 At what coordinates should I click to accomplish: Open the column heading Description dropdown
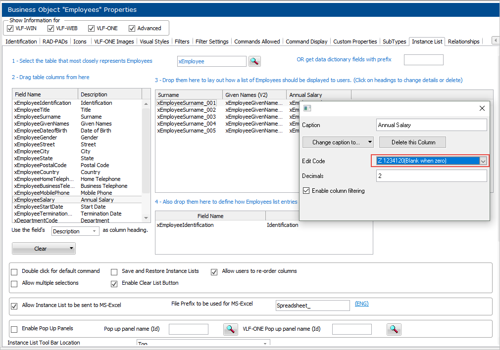[94, 231]
